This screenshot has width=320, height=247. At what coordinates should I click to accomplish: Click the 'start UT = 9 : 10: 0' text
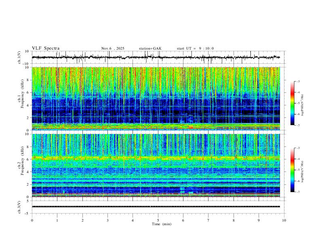(195, 48)
